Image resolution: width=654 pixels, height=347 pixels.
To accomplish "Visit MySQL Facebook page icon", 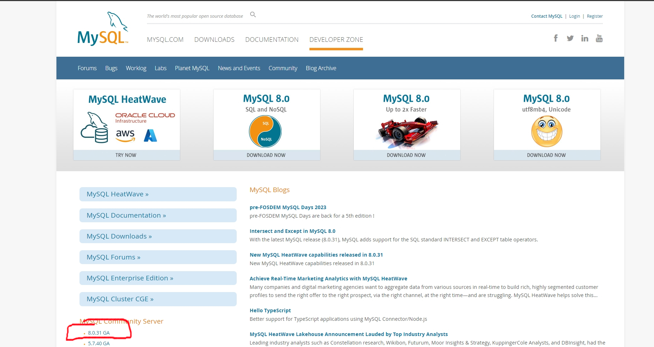I will click(x=556, y=38).
